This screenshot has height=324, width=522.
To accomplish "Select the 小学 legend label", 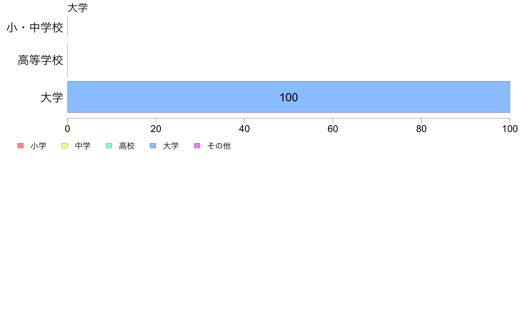I will point(38,146).
